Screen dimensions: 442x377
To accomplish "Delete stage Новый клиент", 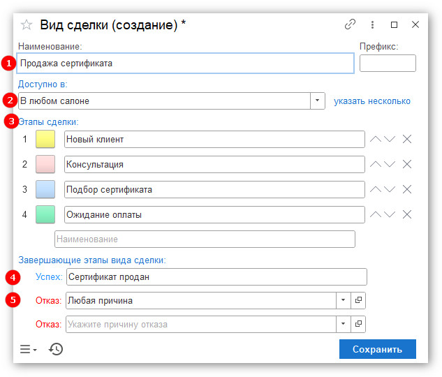I will click(x=407, y=139).
